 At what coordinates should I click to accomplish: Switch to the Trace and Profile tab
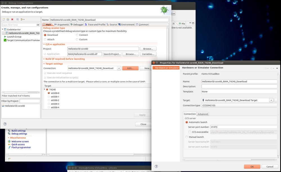[x=95, y=24]
